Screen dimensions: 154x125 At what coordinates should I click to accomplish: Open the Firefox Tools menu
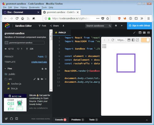pos(44,7)
